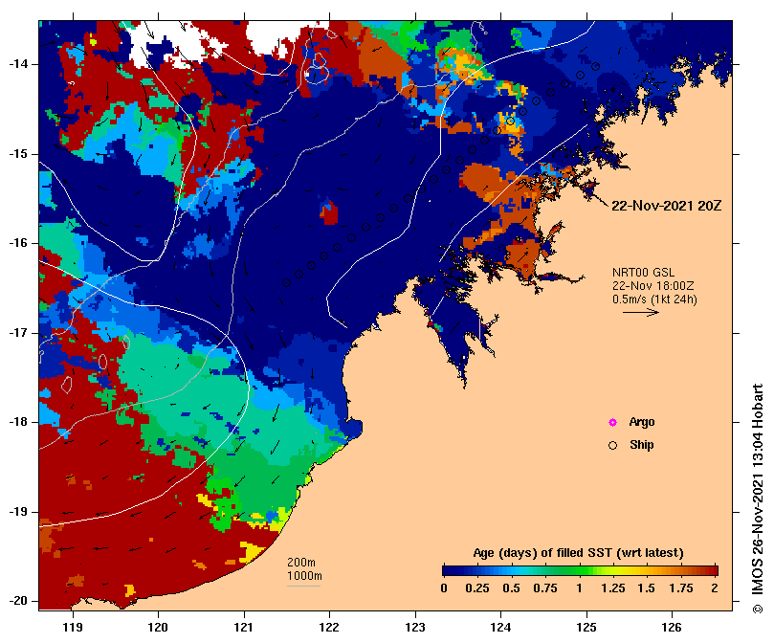Click the dark red end of the SST age colorbar

coord(714,571)
